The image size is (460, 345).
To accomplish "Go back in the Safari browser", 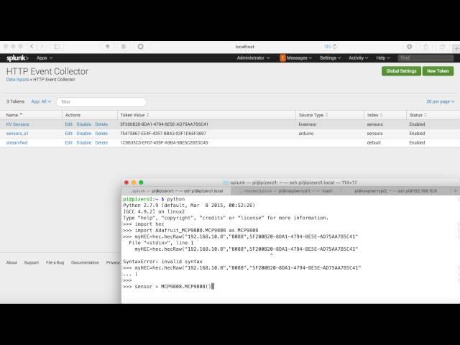I will tap(32, 46).
